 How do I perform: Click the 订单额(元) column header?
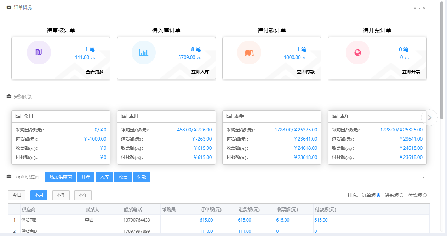point(218,210)
